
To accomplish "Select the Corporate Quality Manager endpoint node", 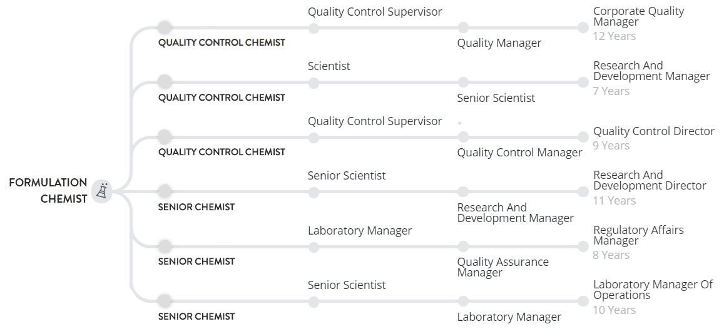I will (x=583, y=28).
